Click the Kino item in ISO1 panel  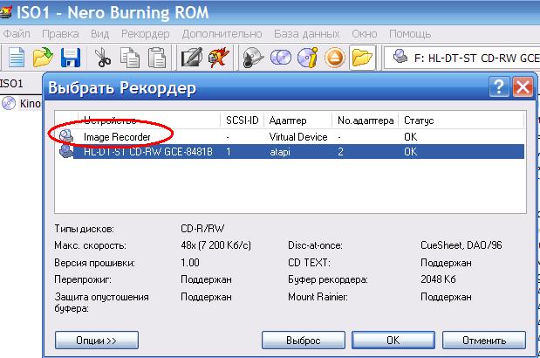pos(31,103)
